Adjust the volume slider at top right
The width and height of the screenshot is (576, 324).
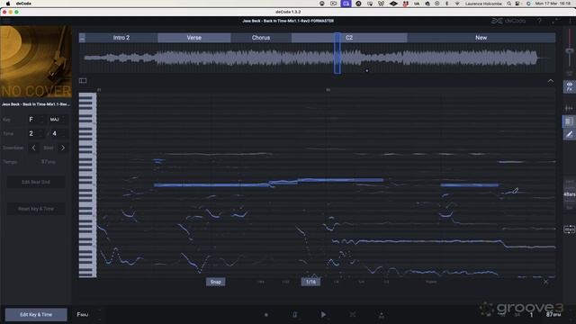(570, 50)
